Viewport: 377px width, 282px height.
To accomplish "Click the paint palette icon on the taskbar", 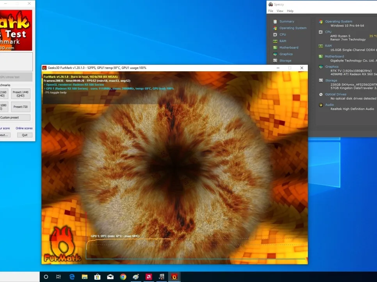I will point(136,277).
